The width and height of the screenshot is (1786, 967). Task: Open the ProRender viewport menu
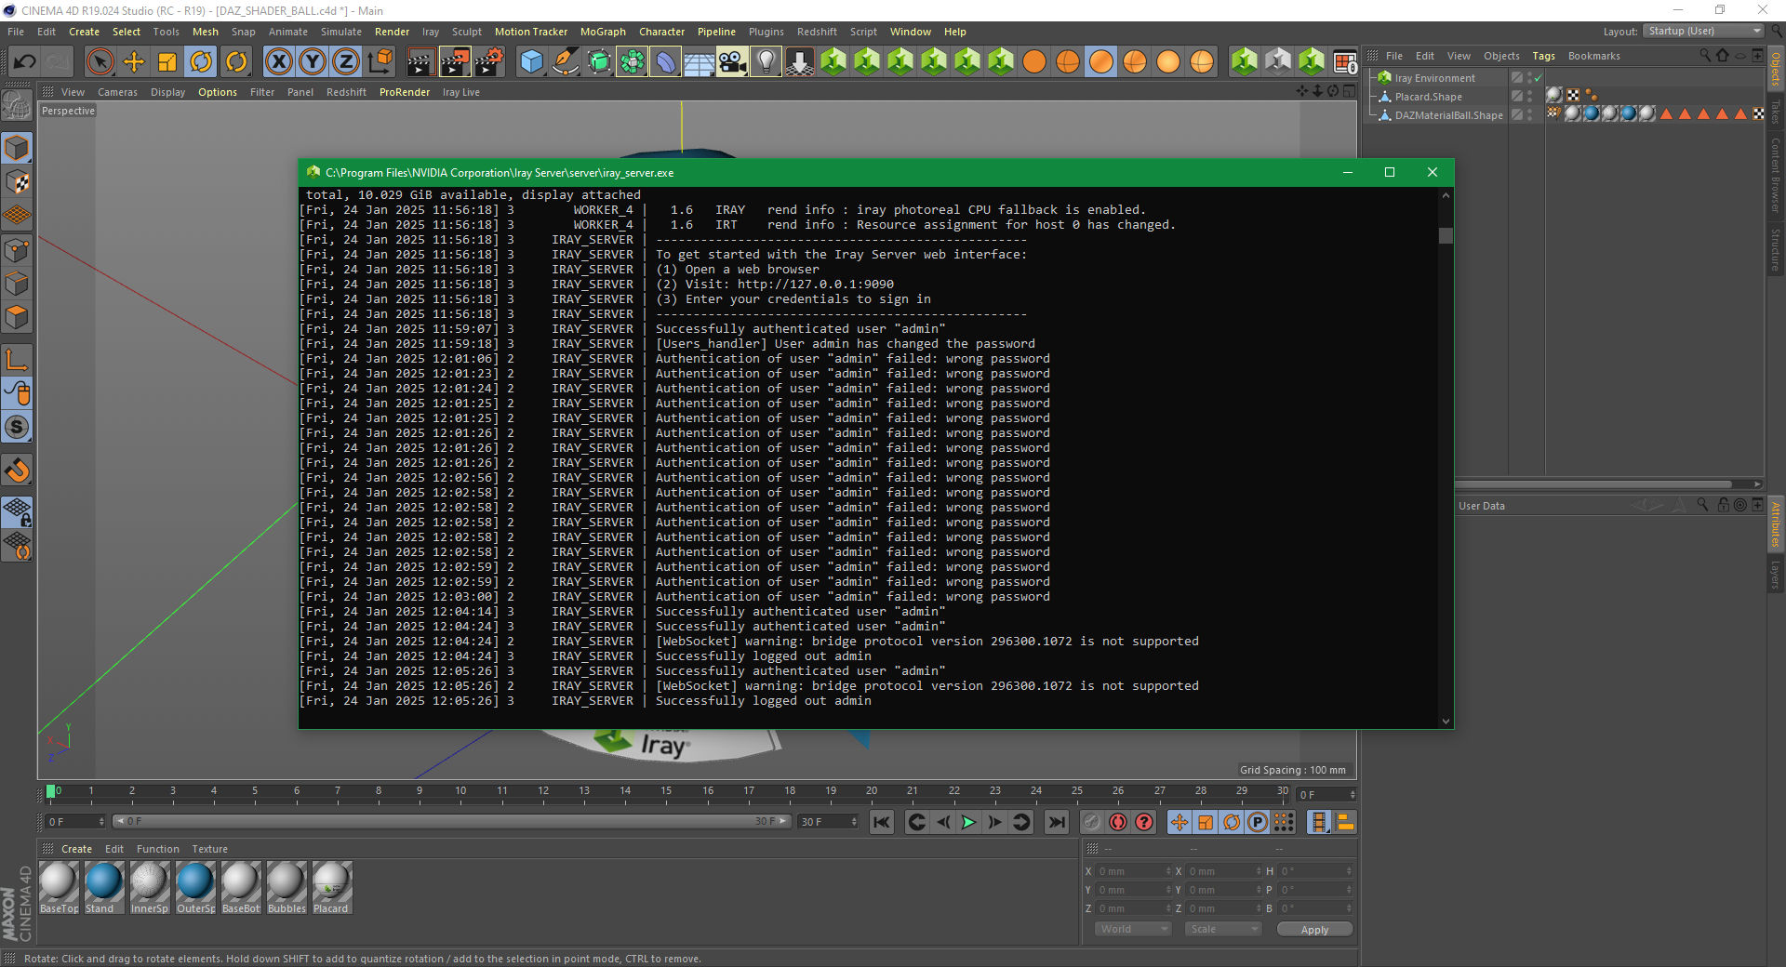[x=405, y=92]
